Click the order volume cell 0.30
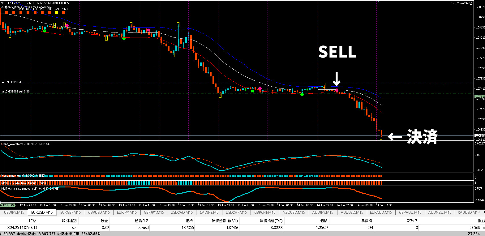Viewport: 485px width, 236px height. tap(105, 228)
